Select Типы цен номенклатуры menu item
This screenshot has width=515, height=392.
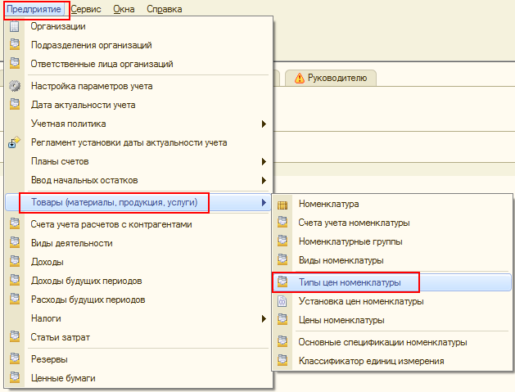coord(350,282)
